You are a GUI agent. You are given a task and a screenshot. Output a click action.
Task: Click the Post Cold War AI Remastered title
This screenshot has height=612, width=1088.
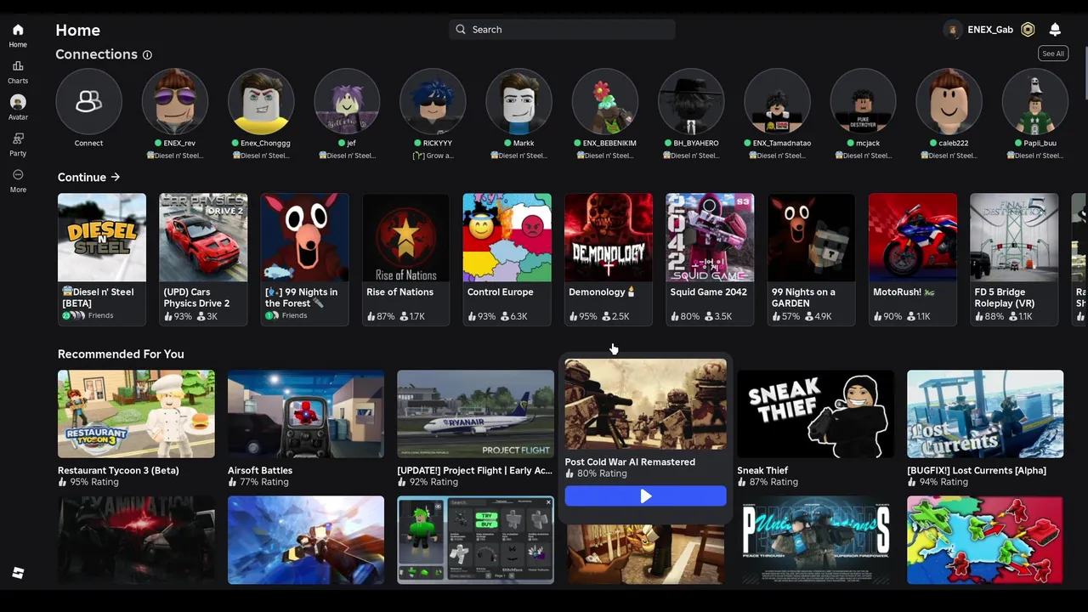click(630, 462)
